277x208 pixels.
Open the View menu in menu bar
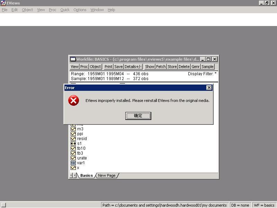click(41, 10)
